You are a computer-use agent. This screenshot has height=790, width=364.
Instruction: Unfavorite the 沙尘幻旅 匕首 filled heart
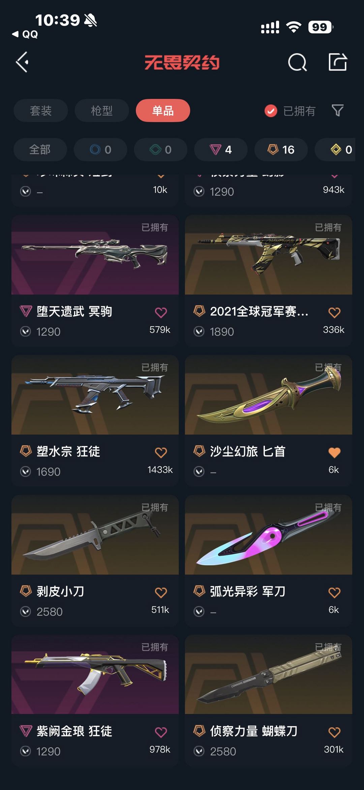pos(334,453)
